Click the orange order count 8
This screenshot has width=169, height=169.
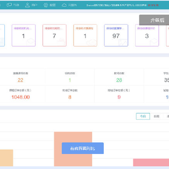click(70, 97)
